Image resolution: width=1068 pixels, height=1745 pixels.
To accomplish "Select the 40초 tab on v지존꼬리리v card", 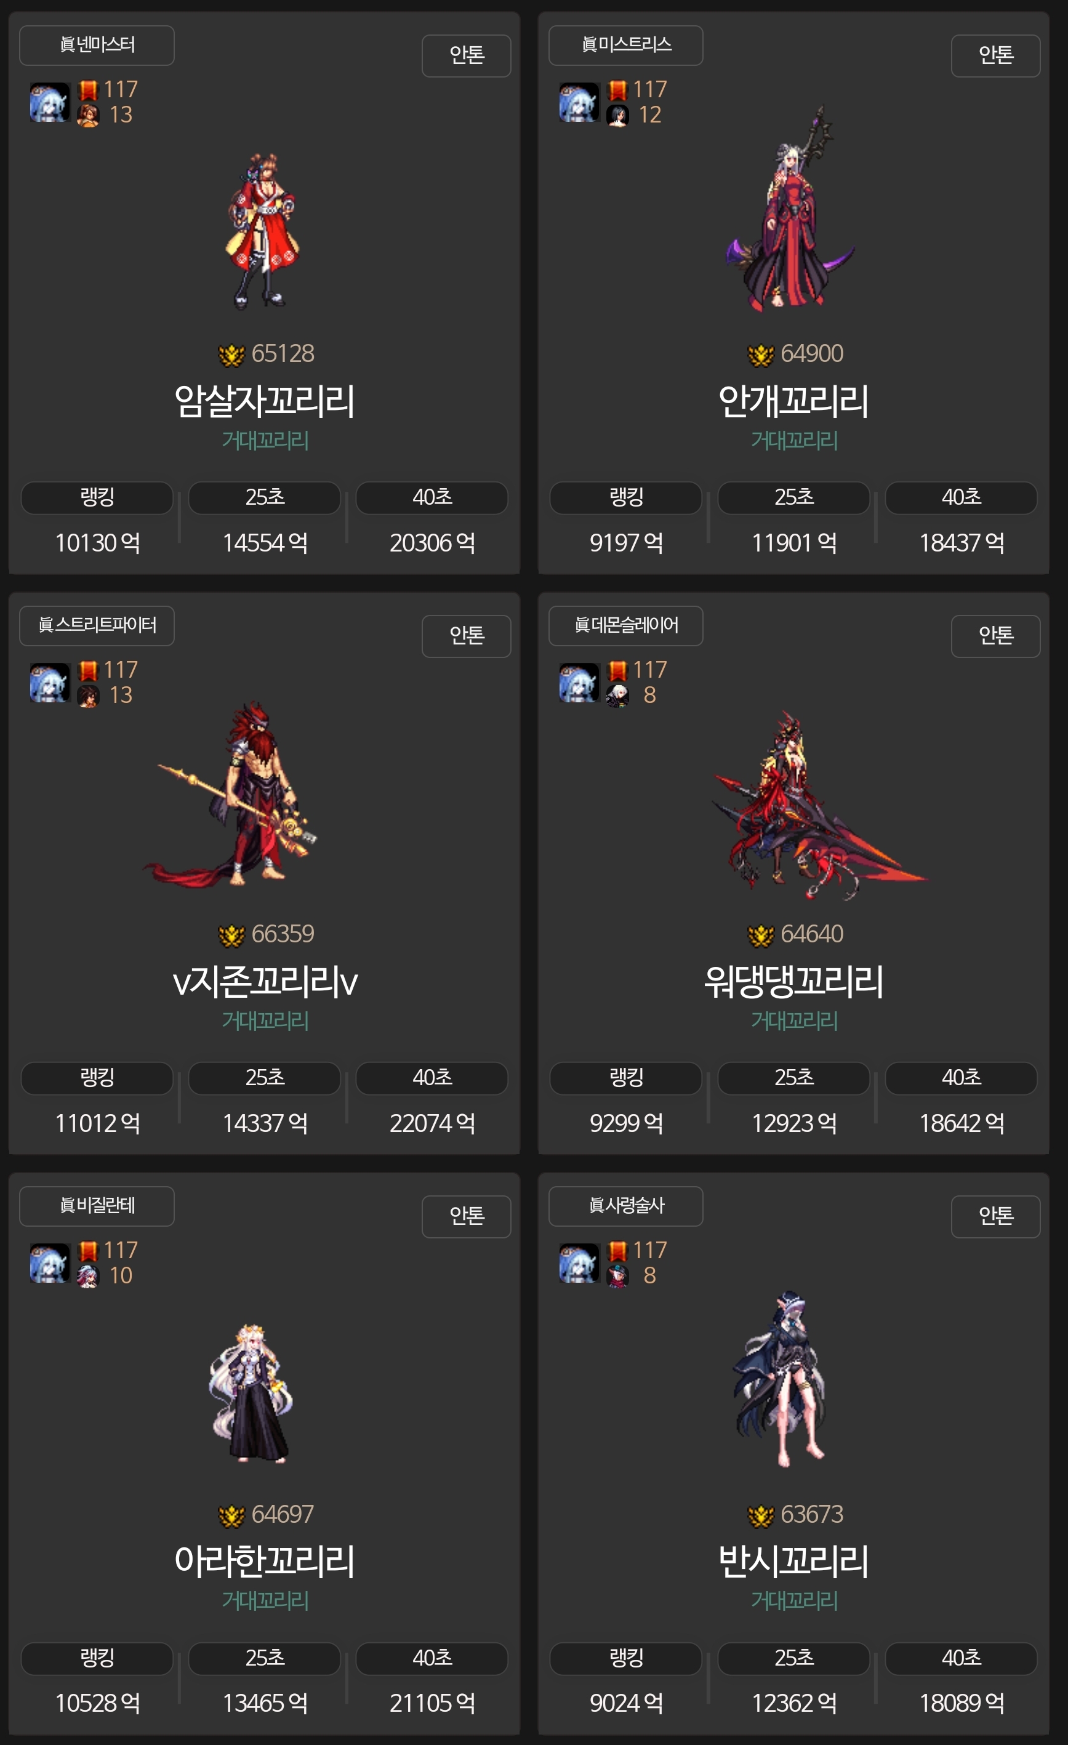I will [432, 1078].
